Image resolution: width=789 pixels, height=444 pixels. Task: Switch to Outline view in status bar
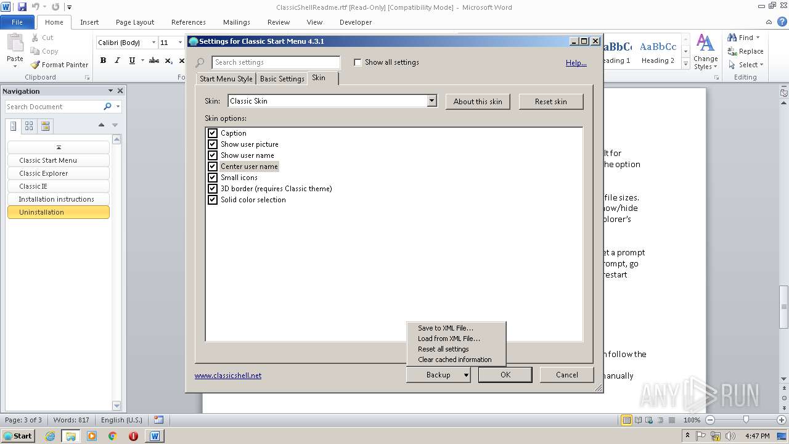point(660,420)
